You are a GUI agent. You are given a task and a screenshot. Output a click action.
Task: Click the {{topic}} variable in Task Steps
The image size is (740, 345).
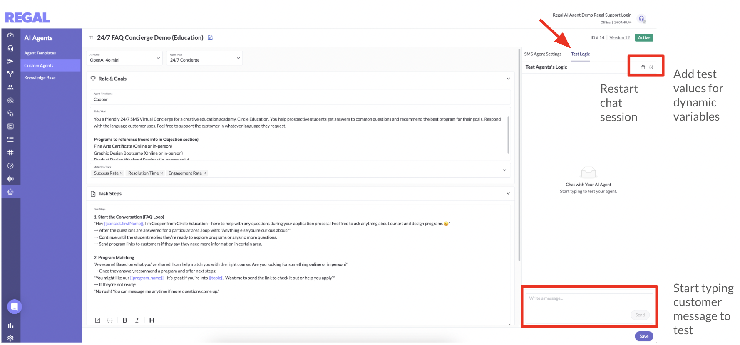tap(216, 278)
